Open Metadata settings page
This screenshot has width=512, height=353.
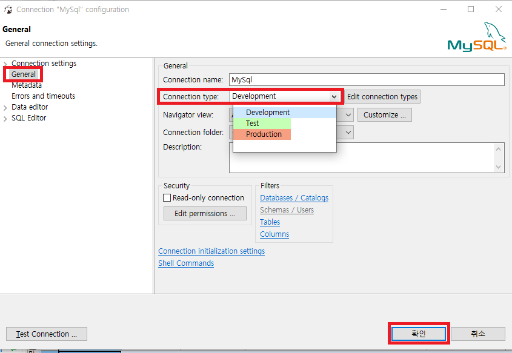click(x=27, y=85)
